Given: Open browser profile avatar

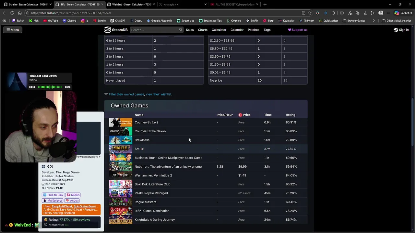Looking at the screenshot, I should click(x=381, y=13).
